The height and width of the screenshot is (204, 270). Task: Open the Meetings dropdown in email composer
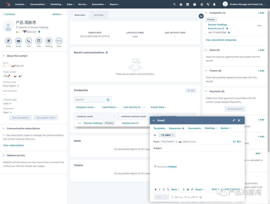pyautogui.click(x=211, y=128)
